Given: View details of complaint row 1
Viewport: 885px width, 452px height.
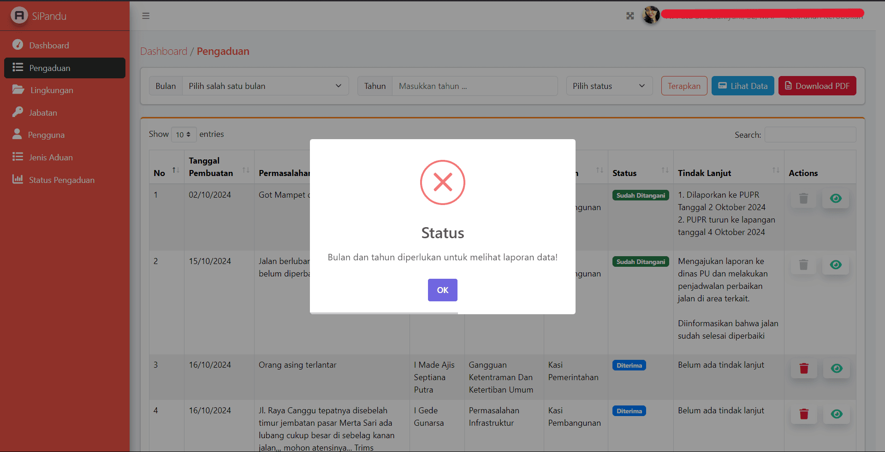Looking at the screenshot, I should coord(836,199).
